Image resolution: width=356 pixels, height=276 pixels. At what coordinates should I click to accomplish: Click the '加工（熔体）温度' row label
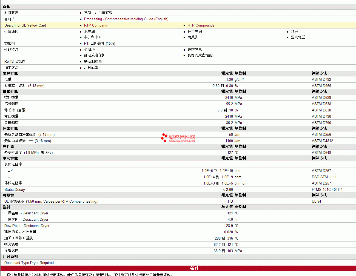click(x=18, y=238)
